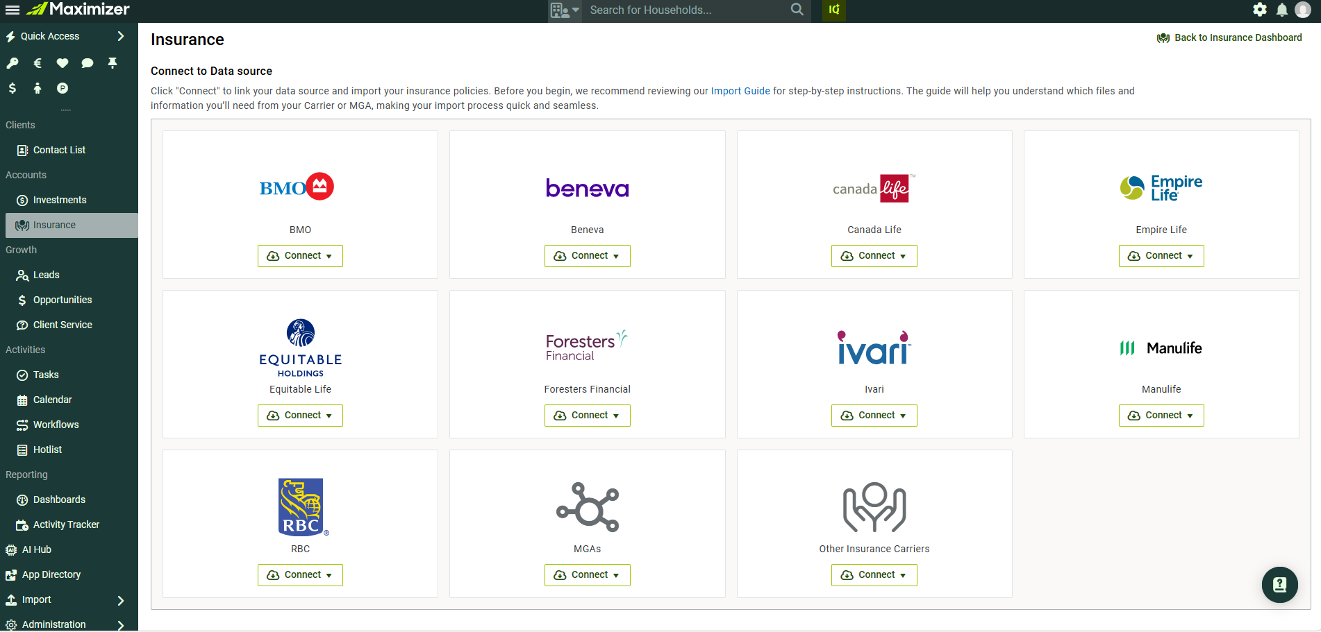Open the BMO Connect dropdown

[x=300, y=256]
